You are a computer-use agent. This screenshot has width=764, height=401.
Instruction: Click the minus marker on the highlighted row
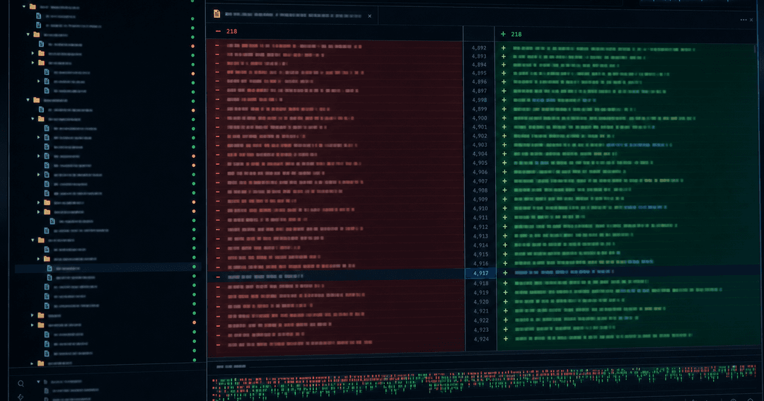point(218,277)
